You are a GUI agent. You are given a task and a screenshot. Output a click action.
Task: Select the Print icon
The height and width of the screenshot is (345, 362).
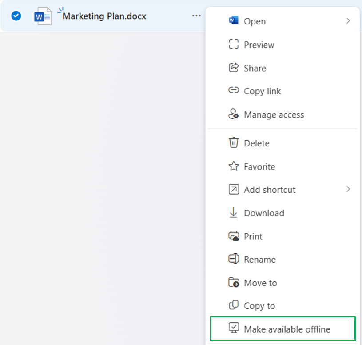(x=234, y=236)
